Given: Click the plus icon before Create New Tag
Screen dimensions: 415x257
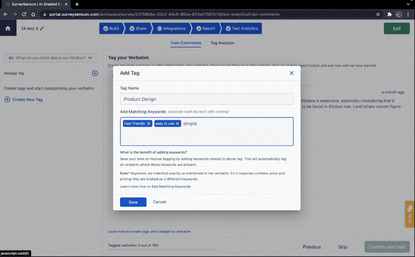Looking at the screenshot, I should (7, 99).
